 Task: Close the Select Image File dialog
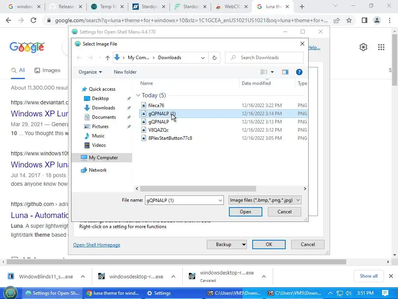(302, 44)
